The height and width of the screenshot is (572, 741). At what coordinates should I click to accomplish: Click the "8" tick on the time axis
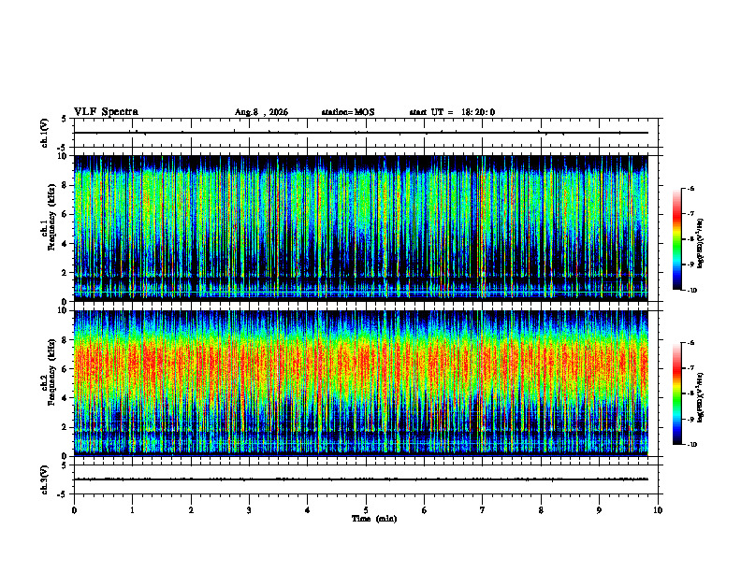(x=541, y=510)
